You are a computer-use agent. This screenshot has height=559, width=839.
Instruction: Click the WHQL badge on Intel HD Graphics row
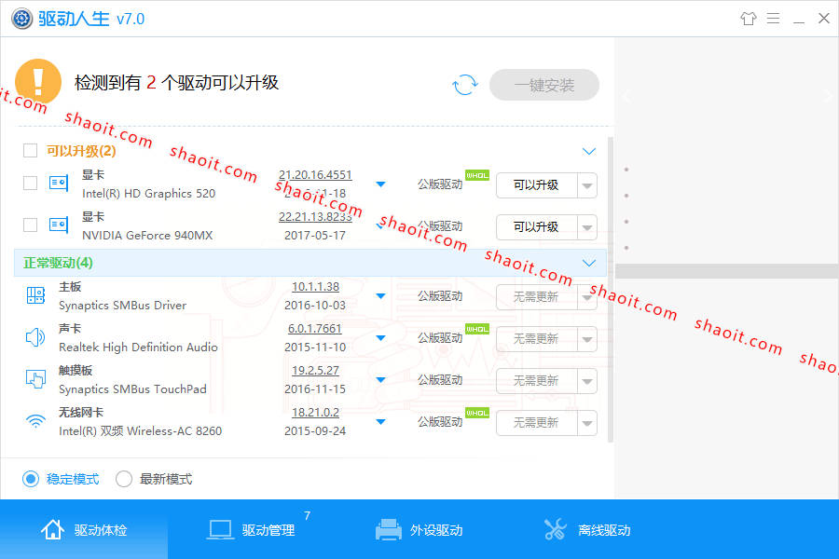pos(477,175)
